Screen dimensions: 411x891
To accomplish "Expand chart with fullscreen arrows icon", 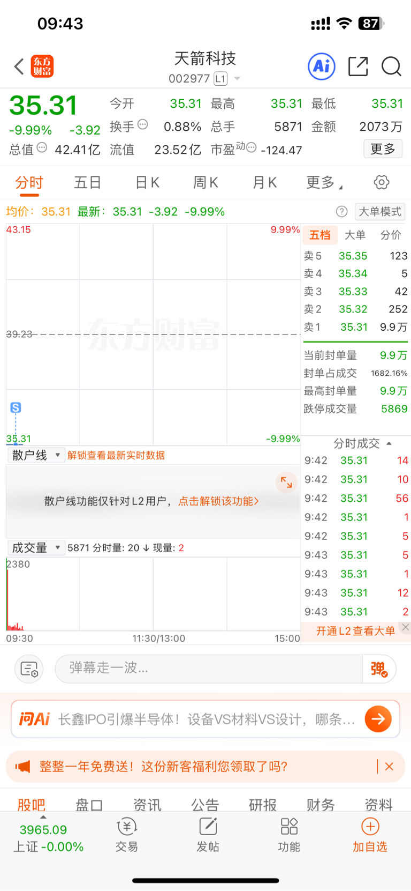I will click(286, 482).
